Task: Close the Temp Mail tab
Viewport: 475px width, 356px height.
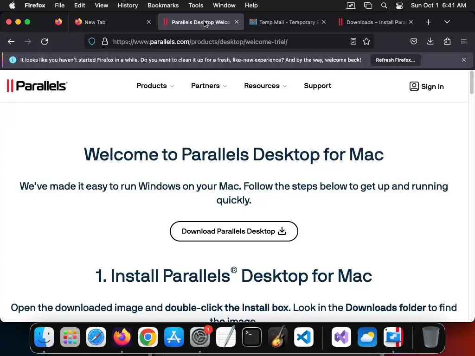Action: click(324, 22)
